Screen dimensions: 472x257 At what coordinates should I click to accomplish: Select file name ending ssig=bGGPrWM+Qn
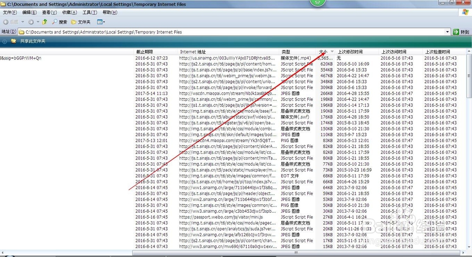[21, 58]
